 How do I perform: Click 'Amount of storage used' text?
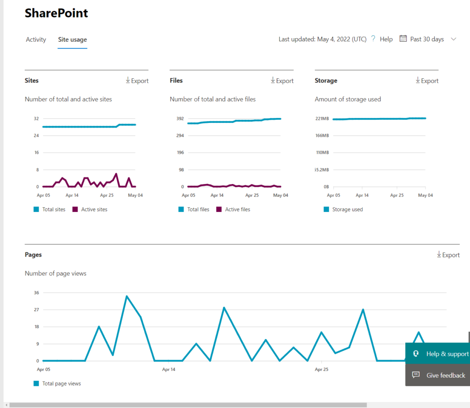[x=348, y=99]
